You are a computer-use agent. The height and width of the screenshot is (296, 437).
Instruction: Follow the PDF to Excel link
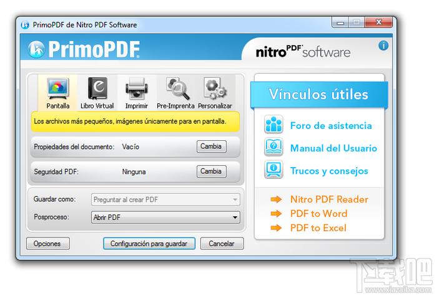click(x=318, y=228)
